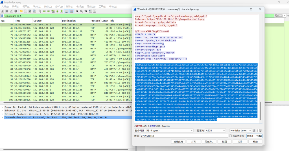Viewport: 289px width, 151px height.
Task: Click the zoom in toolbar icon
Action: pyautogui.click(x=77, y=11)
